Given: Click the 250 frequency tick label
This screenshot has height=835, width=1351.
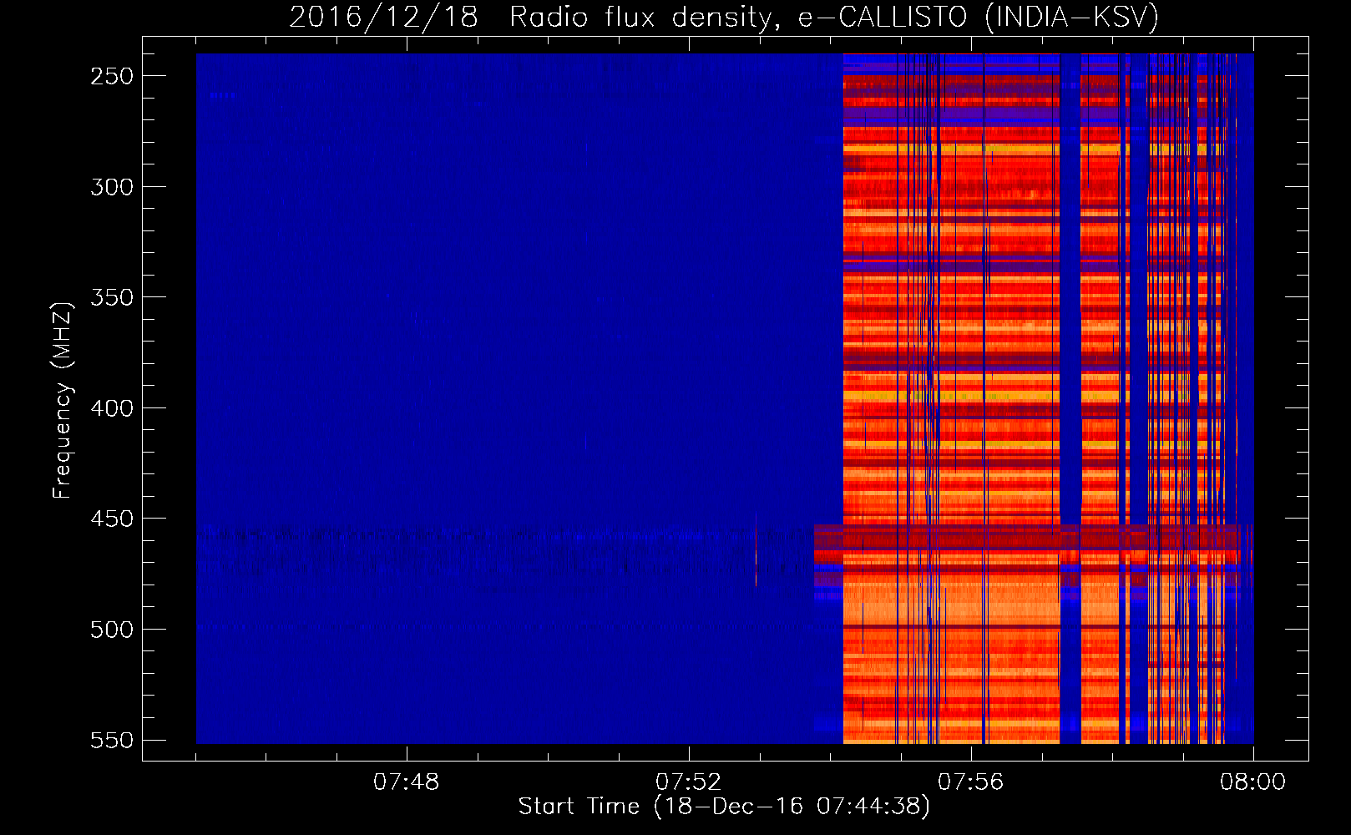Looking at the screenshot, I should pyautogui.click(x=112, y=76).
